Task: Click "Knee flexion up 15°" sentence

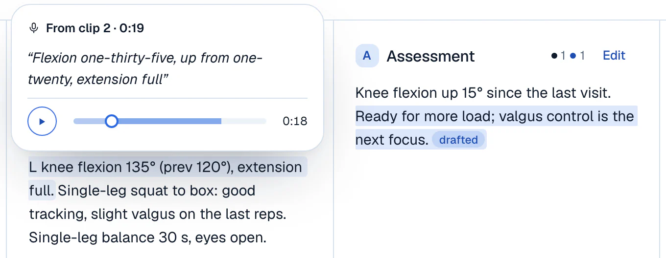Action: click(483, 93)
